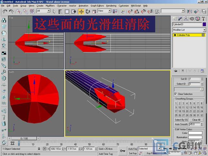Toggle the Window/Crossing selection icon
The image size is (208, 156).
tap(73, 12)
